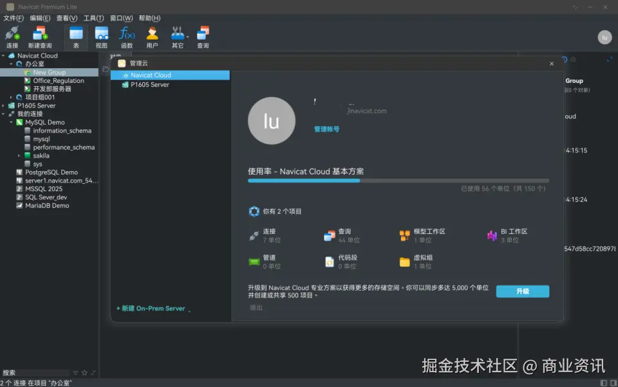Click the Virtual Group folder icon
The height and width of the screenshot is (387, 618).
pyautogui.click(x=404, y=262)
